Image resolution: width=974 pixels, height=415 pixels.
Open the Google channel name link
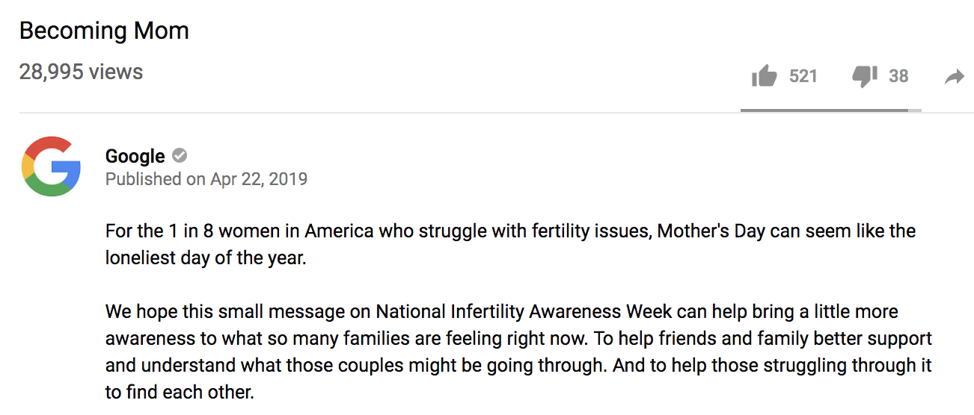(x=135, y=156)
